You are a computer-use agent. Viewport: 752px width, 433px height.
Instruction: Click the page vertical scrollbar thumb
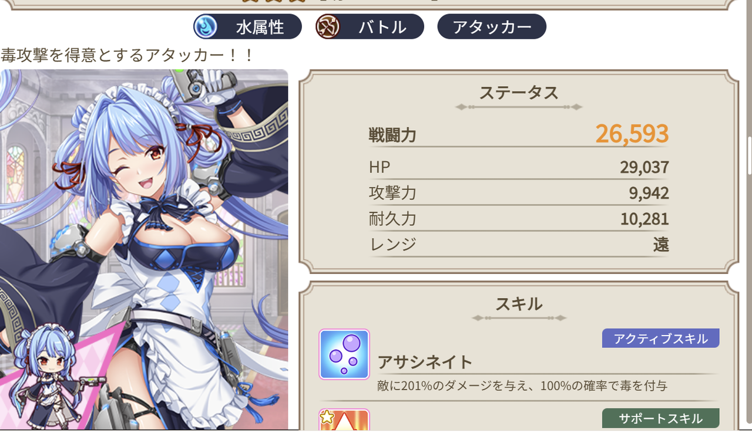click(749, 155)
